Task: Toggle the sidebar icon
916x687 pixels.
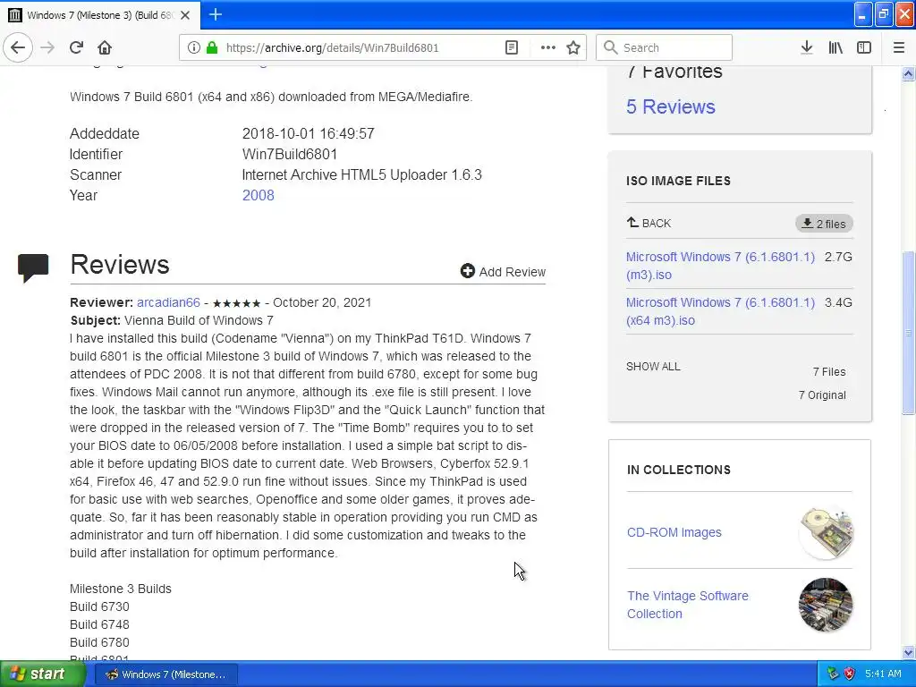Action: pos(864,47)
